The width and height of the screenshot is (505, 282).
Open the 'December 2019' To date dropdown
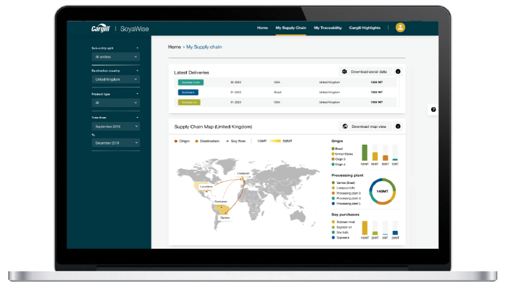[x=116, y=143]
